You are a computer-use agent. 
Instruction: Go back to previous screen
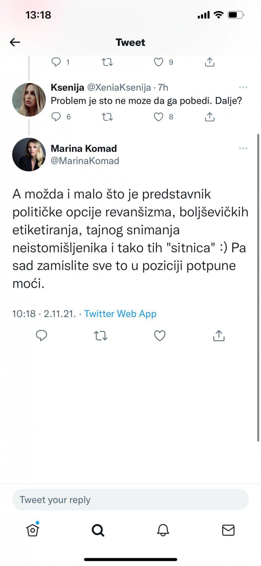click(x=14, y=42)
